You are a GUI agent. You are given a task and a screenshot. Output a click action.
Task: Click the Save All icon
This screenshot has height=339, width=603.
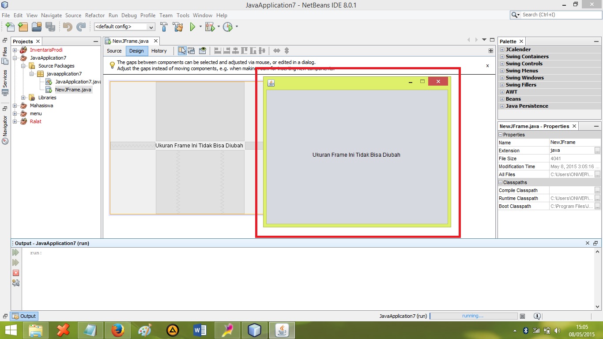point(51,27)
